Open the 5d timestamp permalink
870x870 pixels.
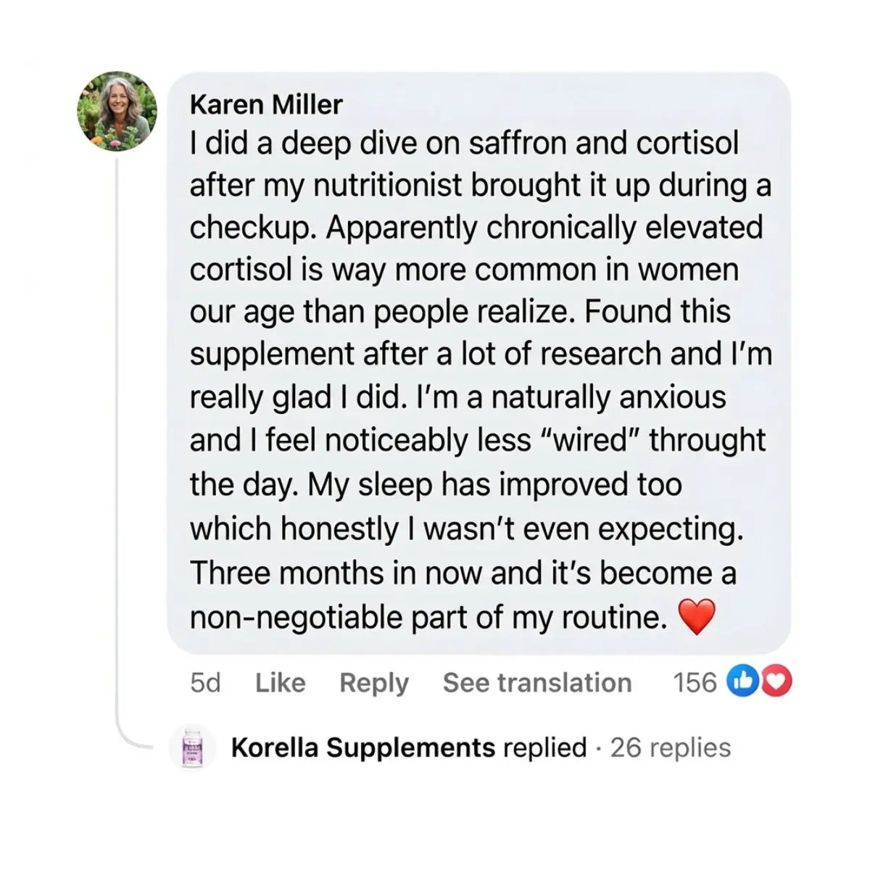pyautogui.click(x=205, y=682)
